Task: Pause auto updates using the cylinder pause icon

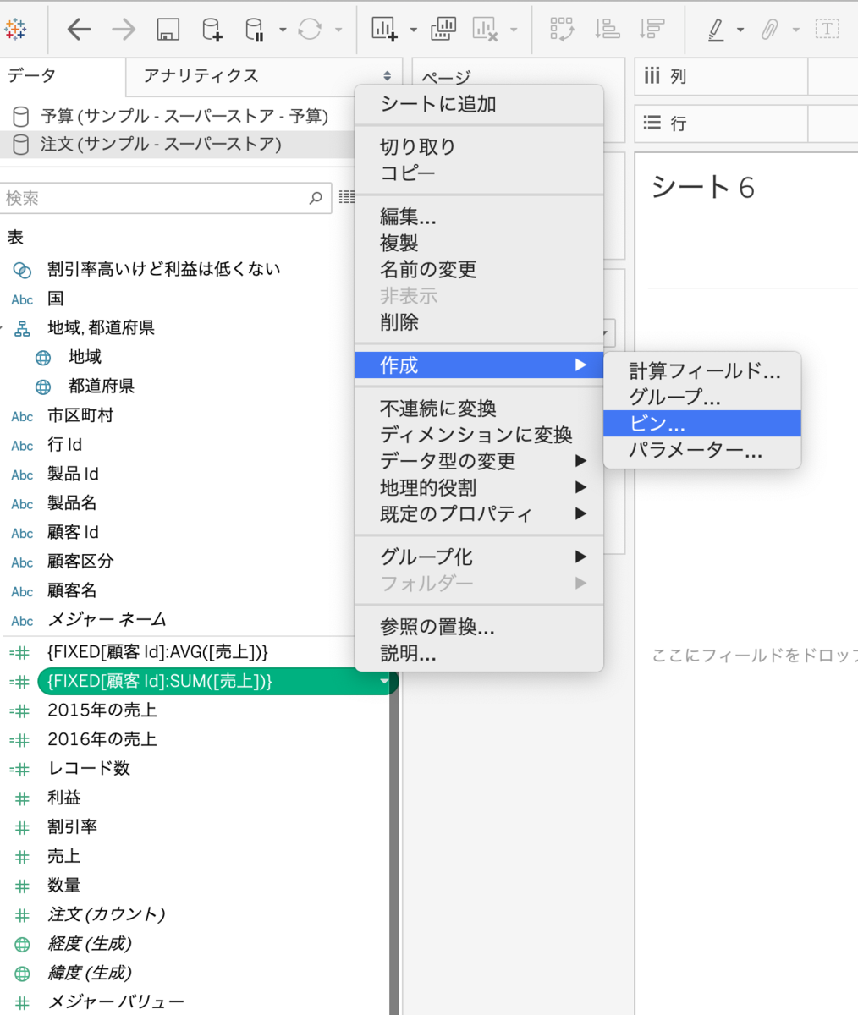Action: click(255, 28)
